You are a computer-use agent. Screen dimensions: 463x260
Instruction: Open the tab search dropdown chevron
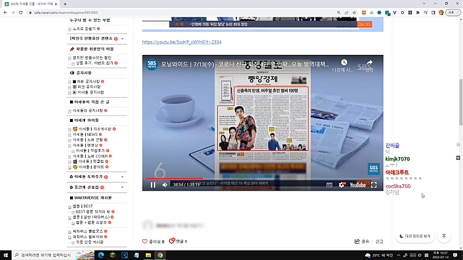coord(424,3)
